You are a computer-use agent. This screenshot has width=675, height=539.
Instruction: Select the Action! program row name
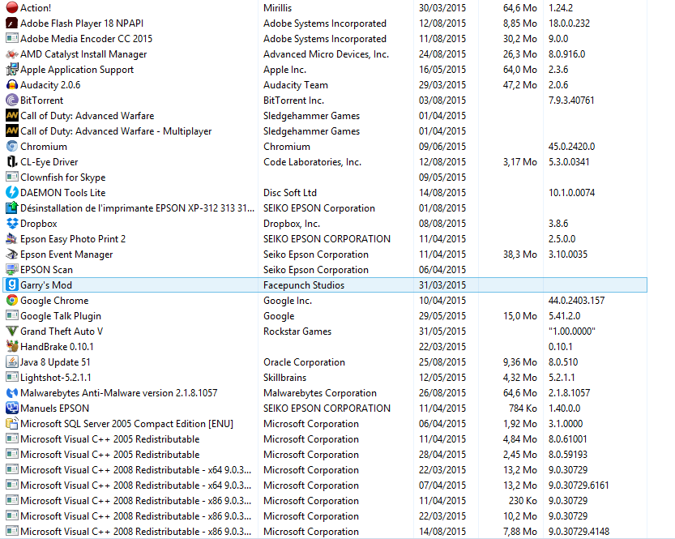36,8
